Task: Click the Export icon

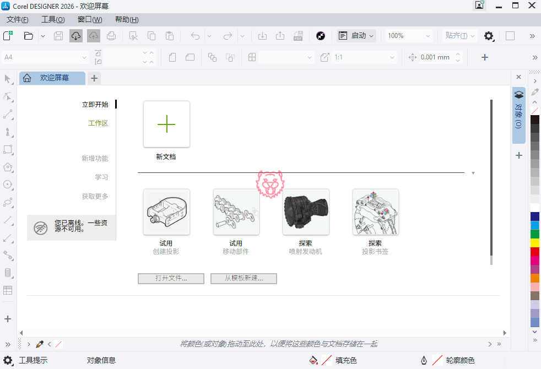Action: pos(280,36)
